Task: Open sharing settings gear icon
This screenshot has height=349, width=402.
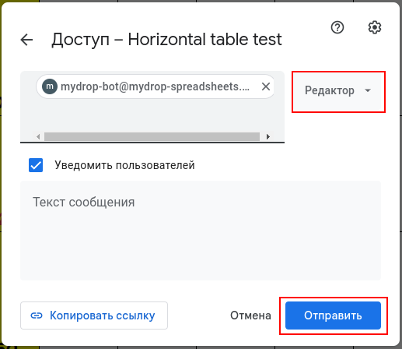Action: tap(375, 27)
